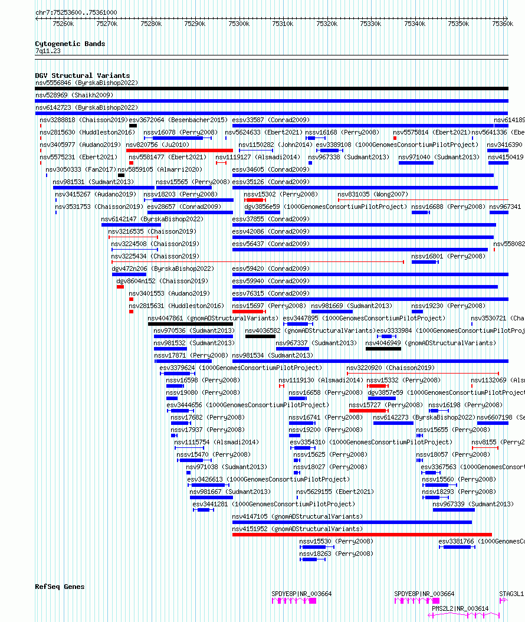Viewport: 525px width, 622px height.
Task: Select nsv3050333 (Fan2017) variant label
Action: pyautogui.click(x=81, y=169)
